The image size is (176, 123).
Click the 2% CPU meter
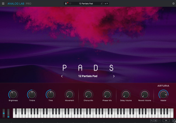[x=166, y=121]
